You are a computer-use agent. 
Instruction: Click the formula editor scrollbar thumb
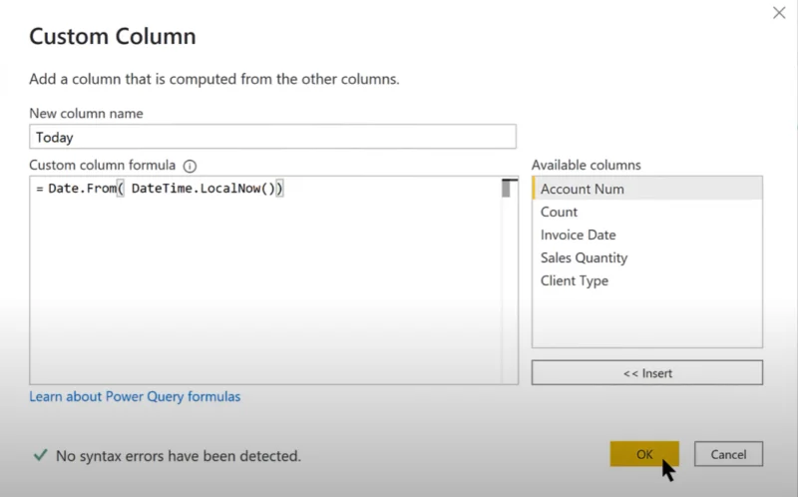point(506,189)
